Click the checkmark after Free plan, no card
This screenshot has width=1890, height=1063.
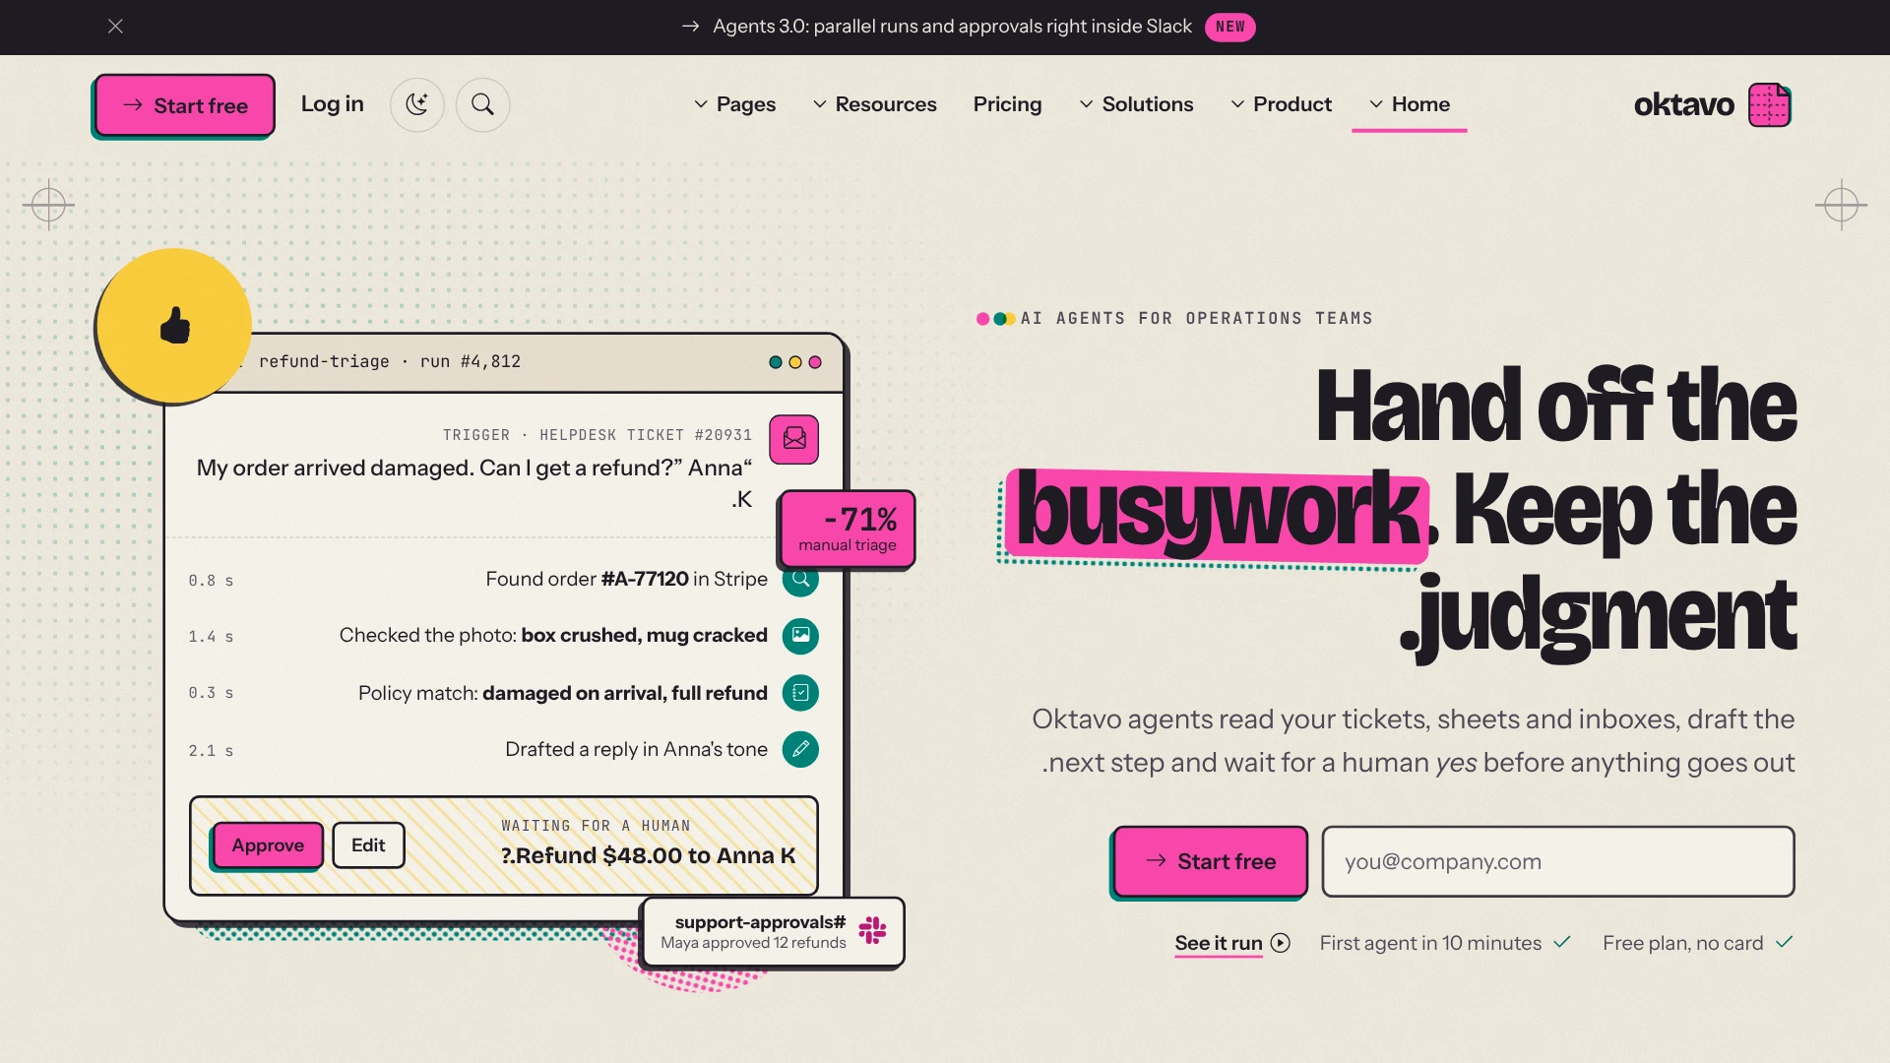[1784, 942]
